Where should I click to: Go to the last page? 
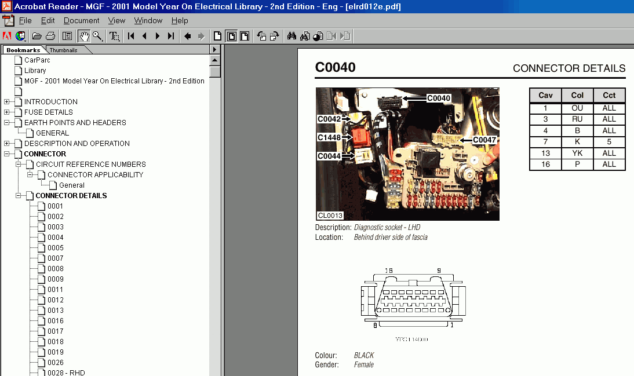pyautogui.click(x=171, y=36)
